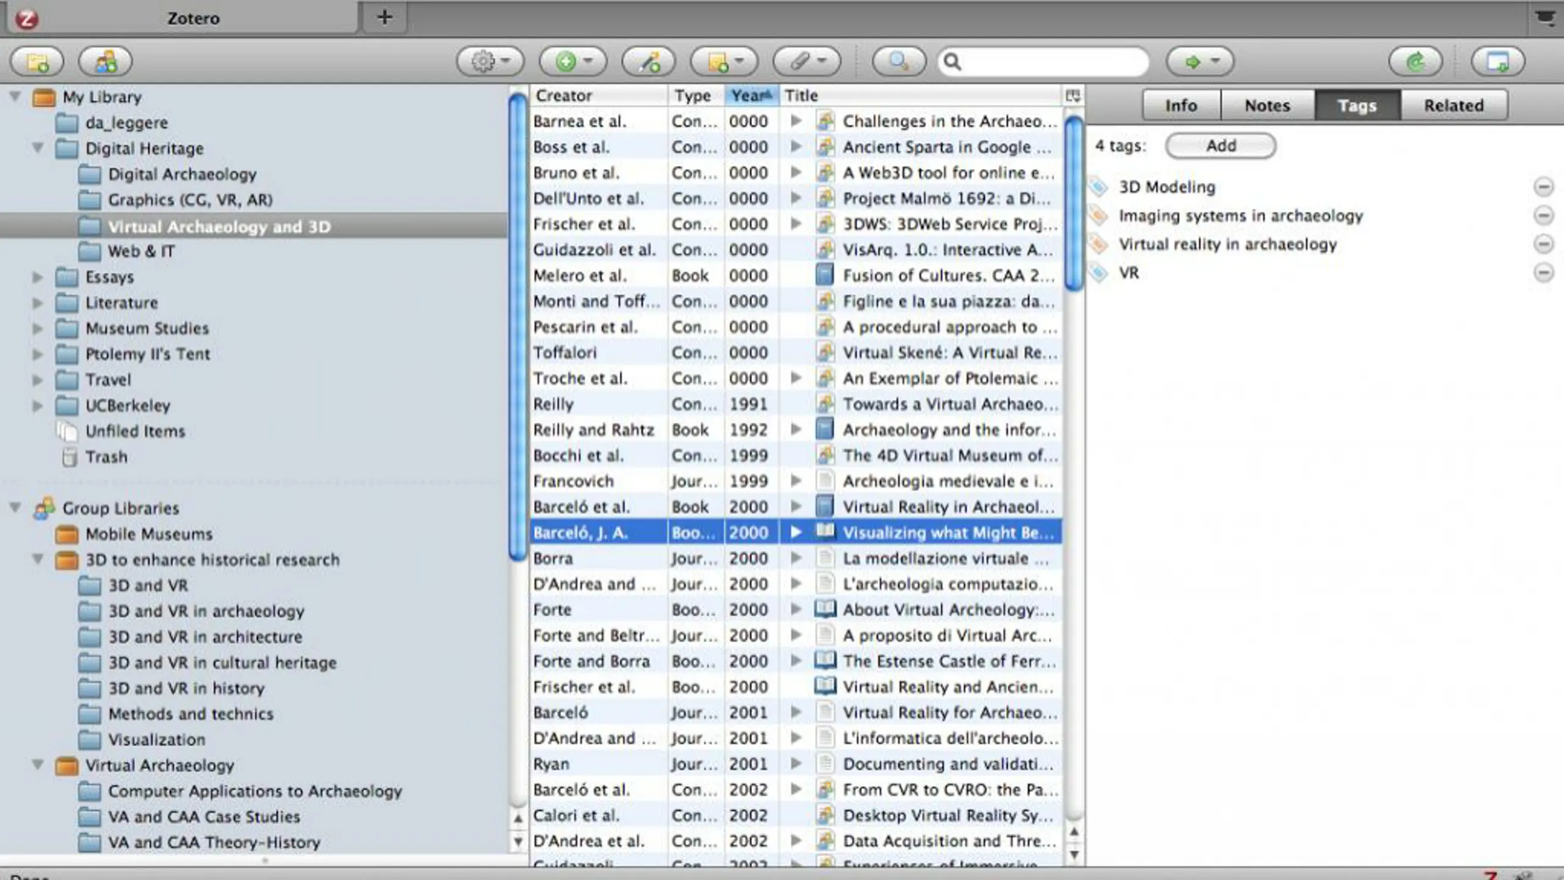Screen dimensions: 1564x880
Task: Expand the Reilly and Rahtz item
Action: click(x=795, y=430)
